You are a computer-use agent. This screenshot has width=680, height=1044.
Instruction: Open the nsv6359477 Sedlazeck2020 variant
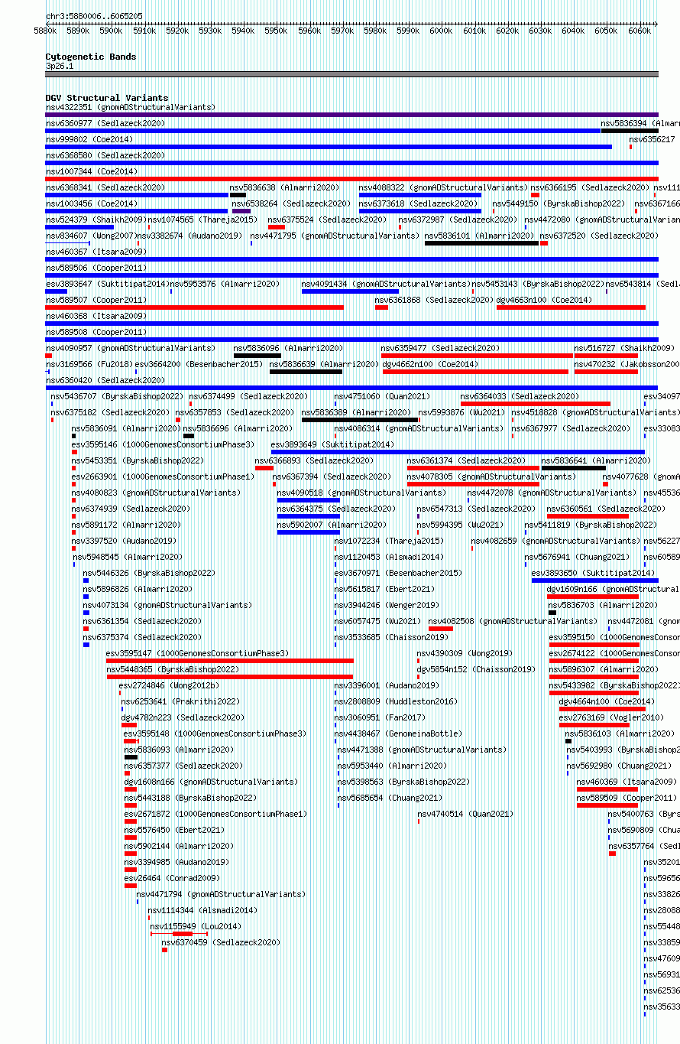coord(440,349)
